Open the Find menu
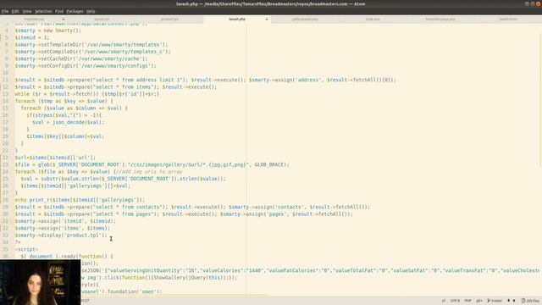The width and height of the screenshot is (542, 305). click(x=59, y=11)
